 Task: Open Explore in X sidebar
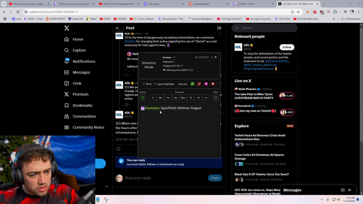click(x=75, y=50)
